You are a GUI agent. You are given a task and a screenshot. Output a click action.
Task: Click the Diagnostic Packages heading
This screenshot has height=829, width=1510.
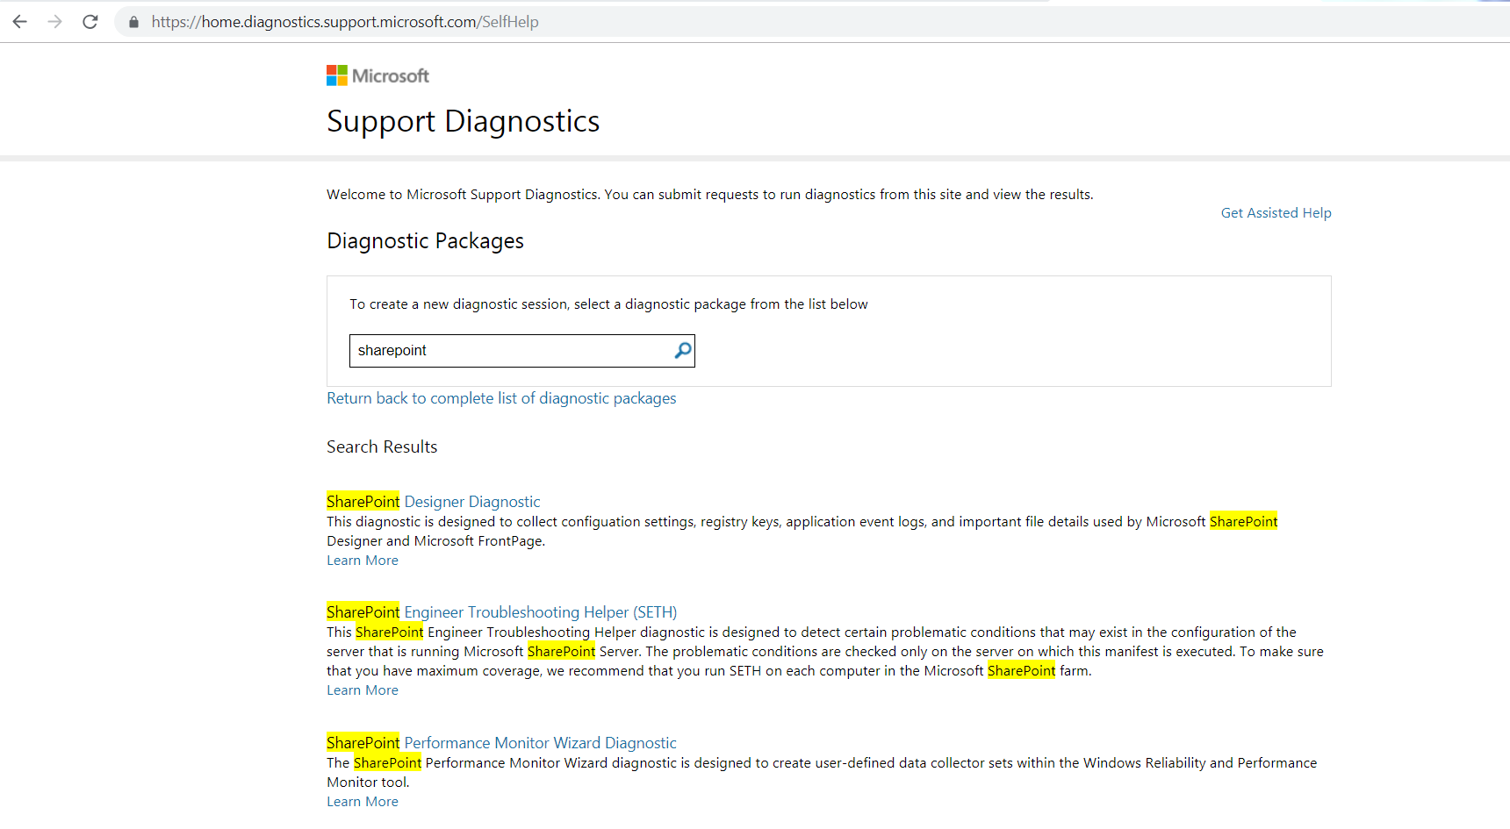pyautogui.click(x=425, y=241)
